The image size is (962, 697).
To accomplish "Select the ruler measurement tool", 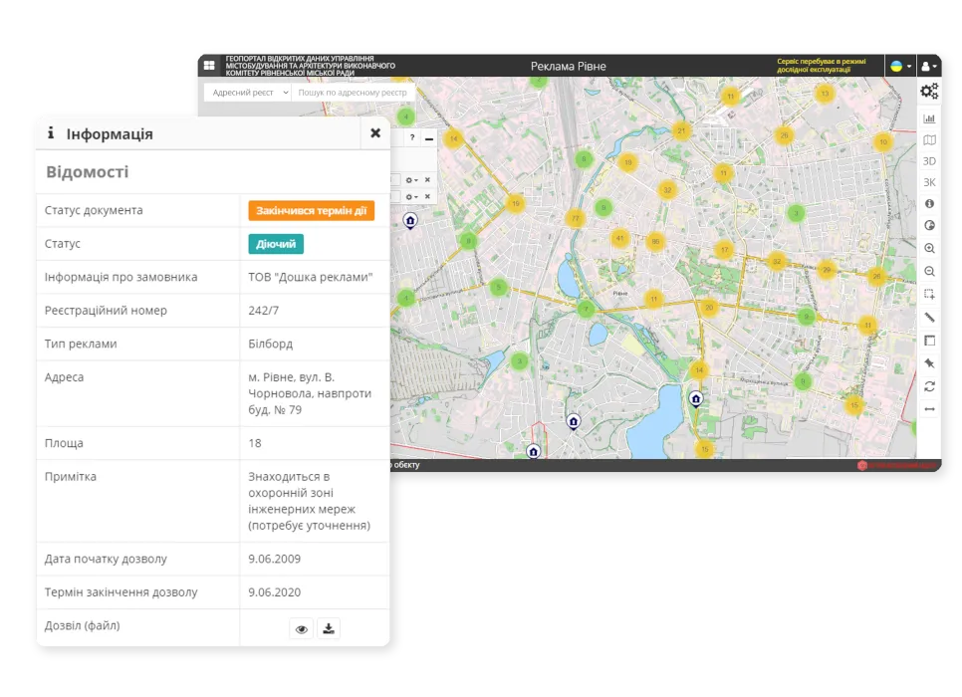I will tap(929, 318).
